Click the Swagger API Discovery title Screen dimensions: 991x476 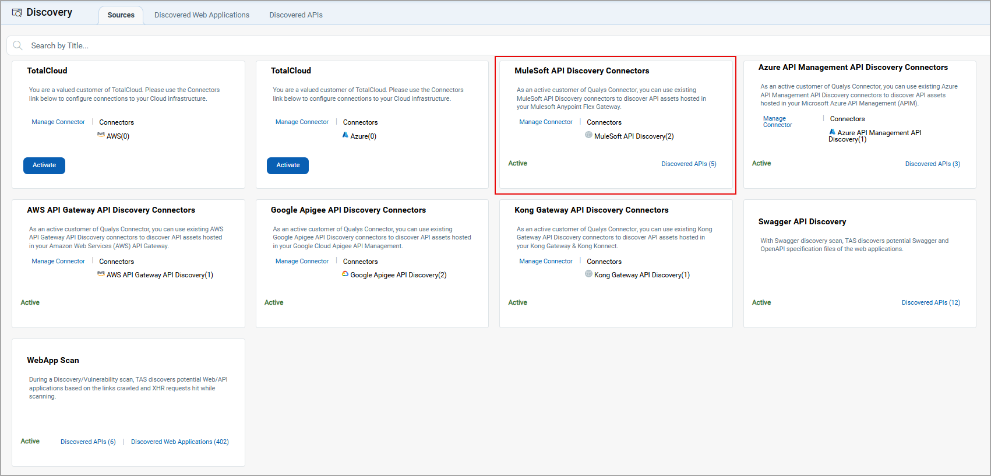coord(802,222)
